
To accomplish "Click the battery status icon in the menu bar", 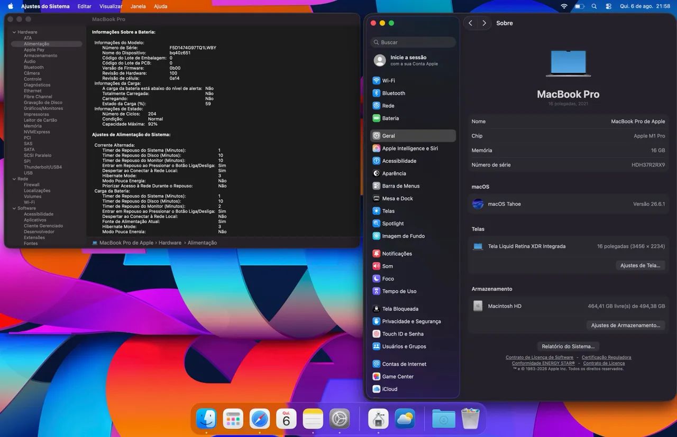I will 579,6.
